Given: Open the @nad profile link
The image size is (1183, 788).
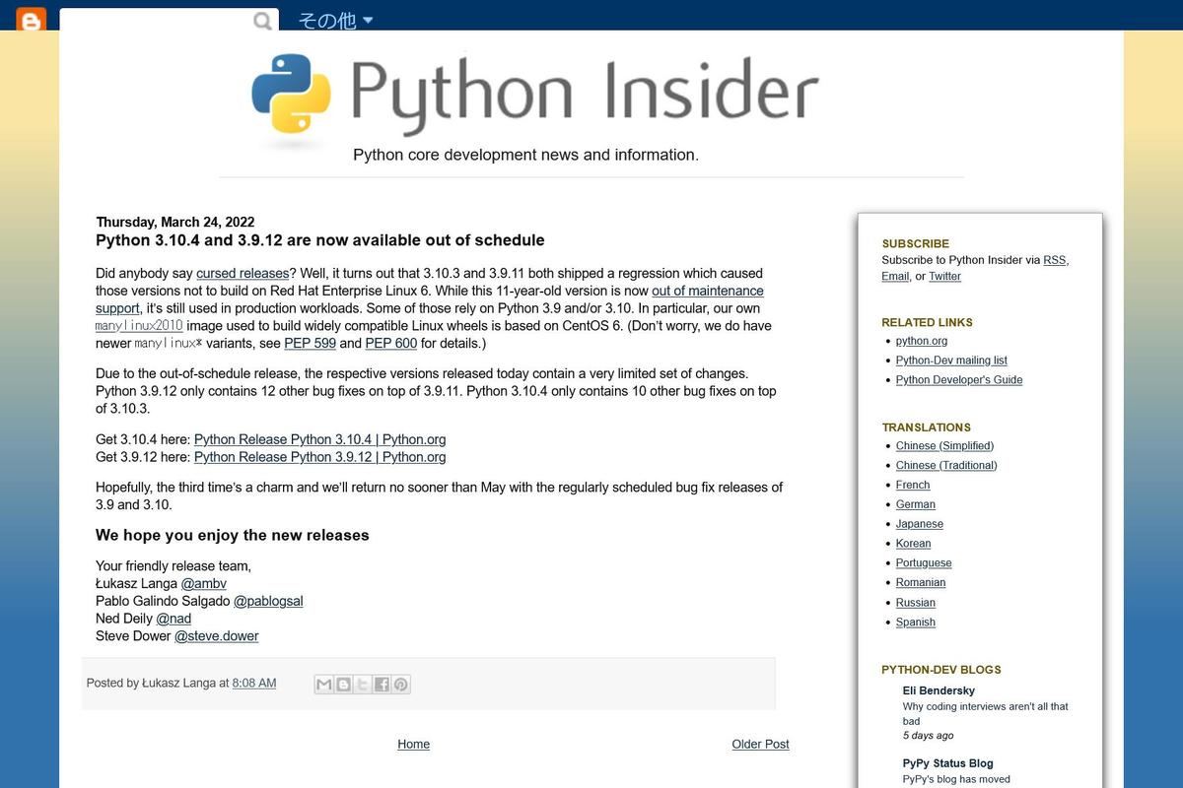Looking at the screenshot, I should pyautogui.click(x=174, y=619).
